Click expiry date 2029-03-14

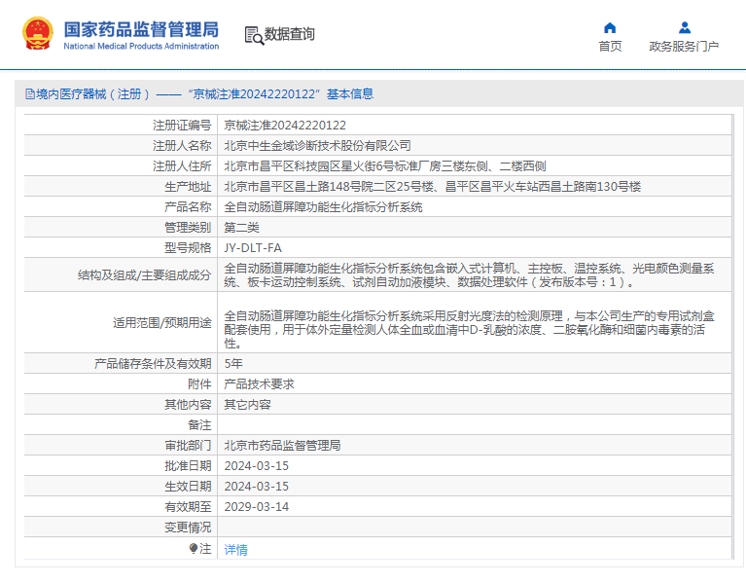pos(257,507)
